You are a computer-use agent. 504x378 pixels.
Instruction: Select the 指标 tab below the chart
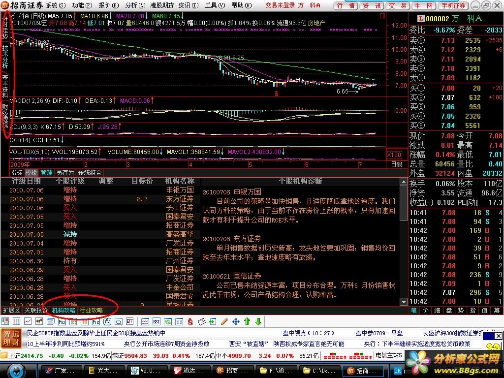(16, 173)
